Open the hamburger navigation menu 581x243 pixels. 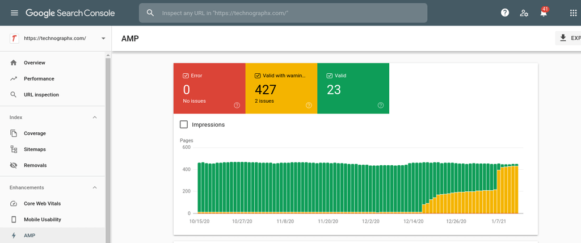point(14,13)
